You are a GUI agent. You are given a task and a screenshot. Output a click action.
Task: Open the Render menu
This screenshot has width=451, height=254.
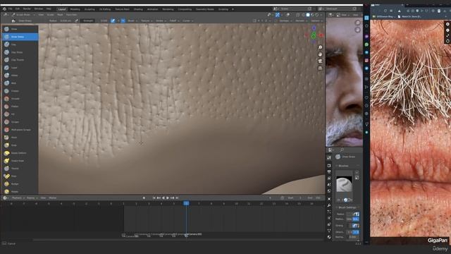click(x=27, y=9)
